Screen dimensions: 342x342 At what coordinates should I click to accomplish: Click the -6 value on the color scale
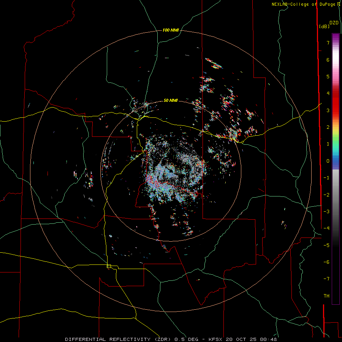(x=326, y=262)
